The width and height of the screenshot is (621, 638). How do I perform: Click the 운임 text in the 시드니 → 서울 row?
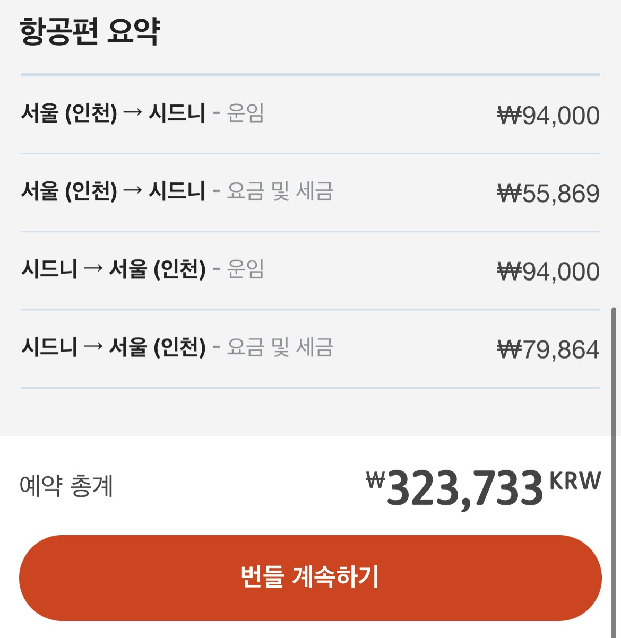[245, 269]
